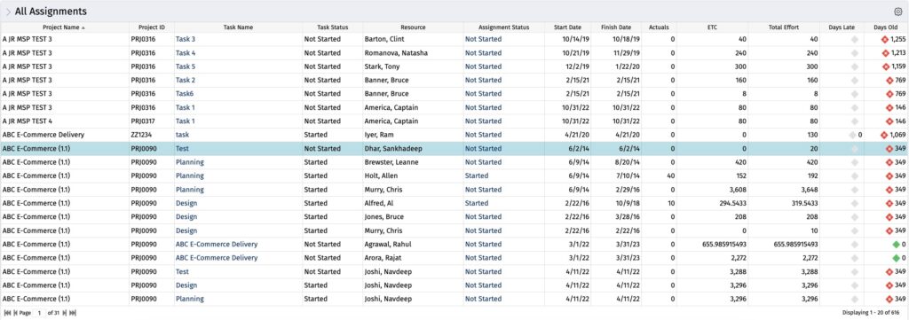Click the red diamond icon beside 1,069
This screenshot has width=909, height=320.
tap(885, 135)
